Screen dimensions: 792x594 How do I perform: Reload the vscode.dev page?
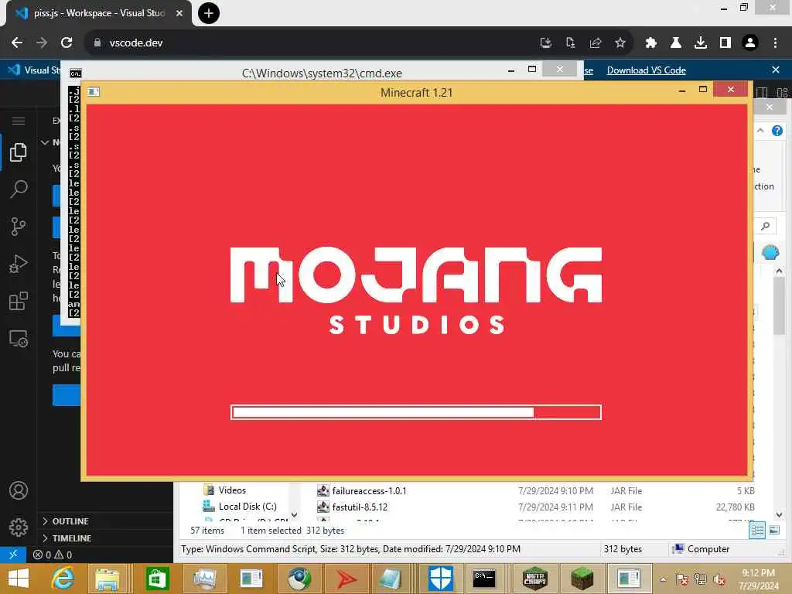tap(67, 43)
